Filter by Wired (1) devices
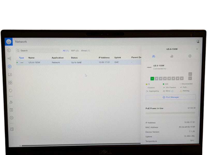The width and height of the screenshot is (207, 155). click(x=86, y=50)
